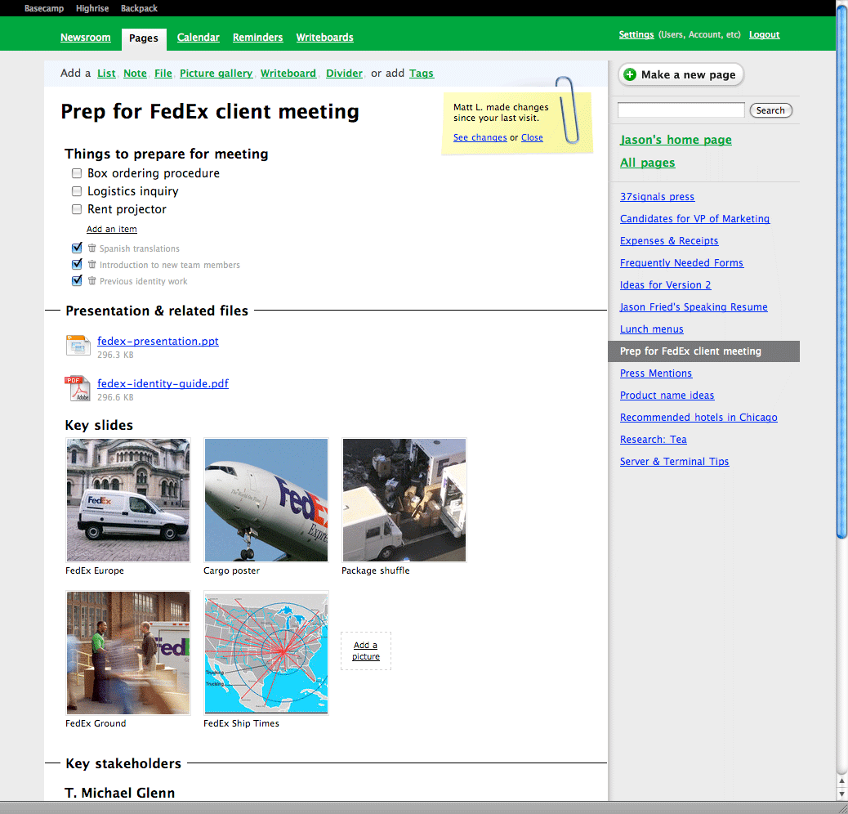The width and height of the screenshot is (848, 814).
Task: Click Add a picture link
Action: (x=366, y=651)
